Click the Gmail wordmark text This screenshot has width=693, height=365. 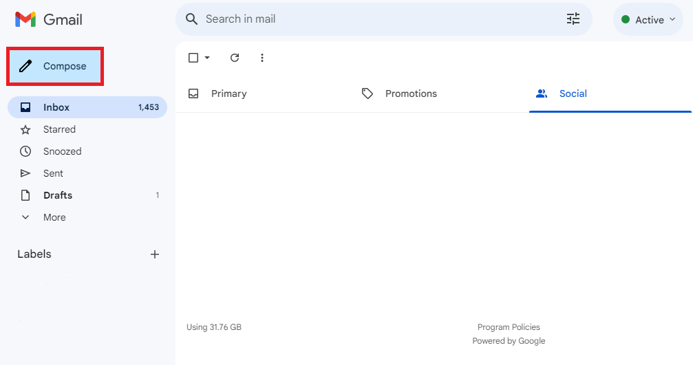(63, 20)
